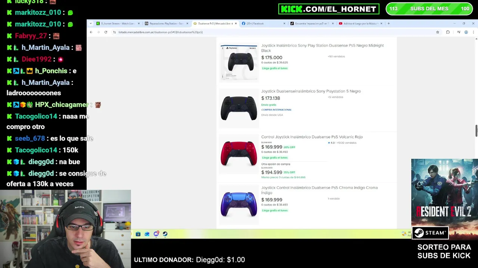Image resolution: width=478 pixels, height=268 pixels.
Task: Click chat username seeb_678
Action: pos(30,138)
